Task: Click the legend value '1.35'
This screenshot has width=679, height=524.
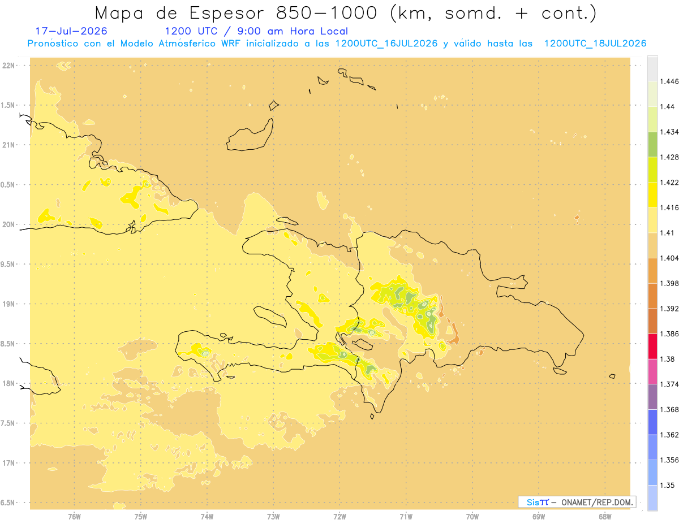Action: [x=669, y=485]
